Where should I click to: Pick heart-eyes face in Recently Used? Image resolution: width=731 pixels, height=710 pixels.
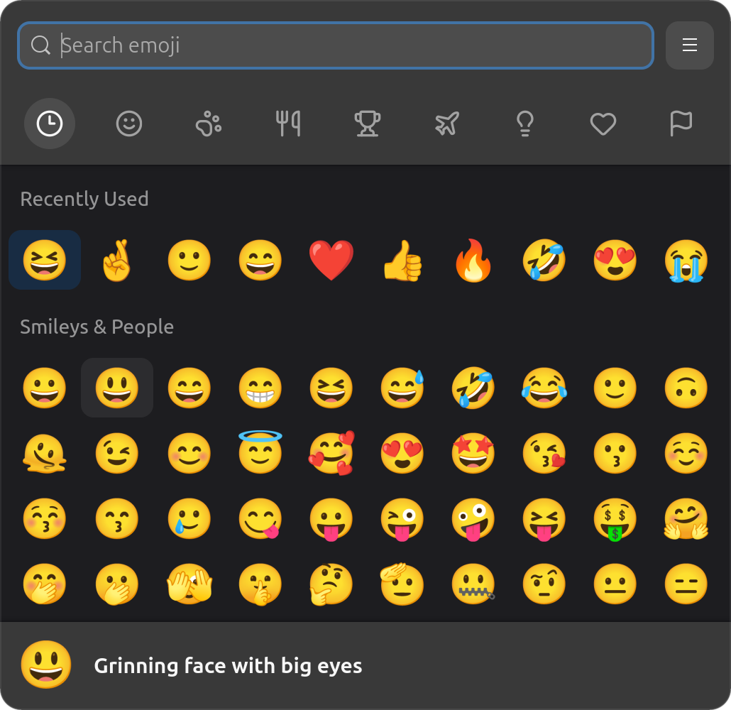(615, 260)
